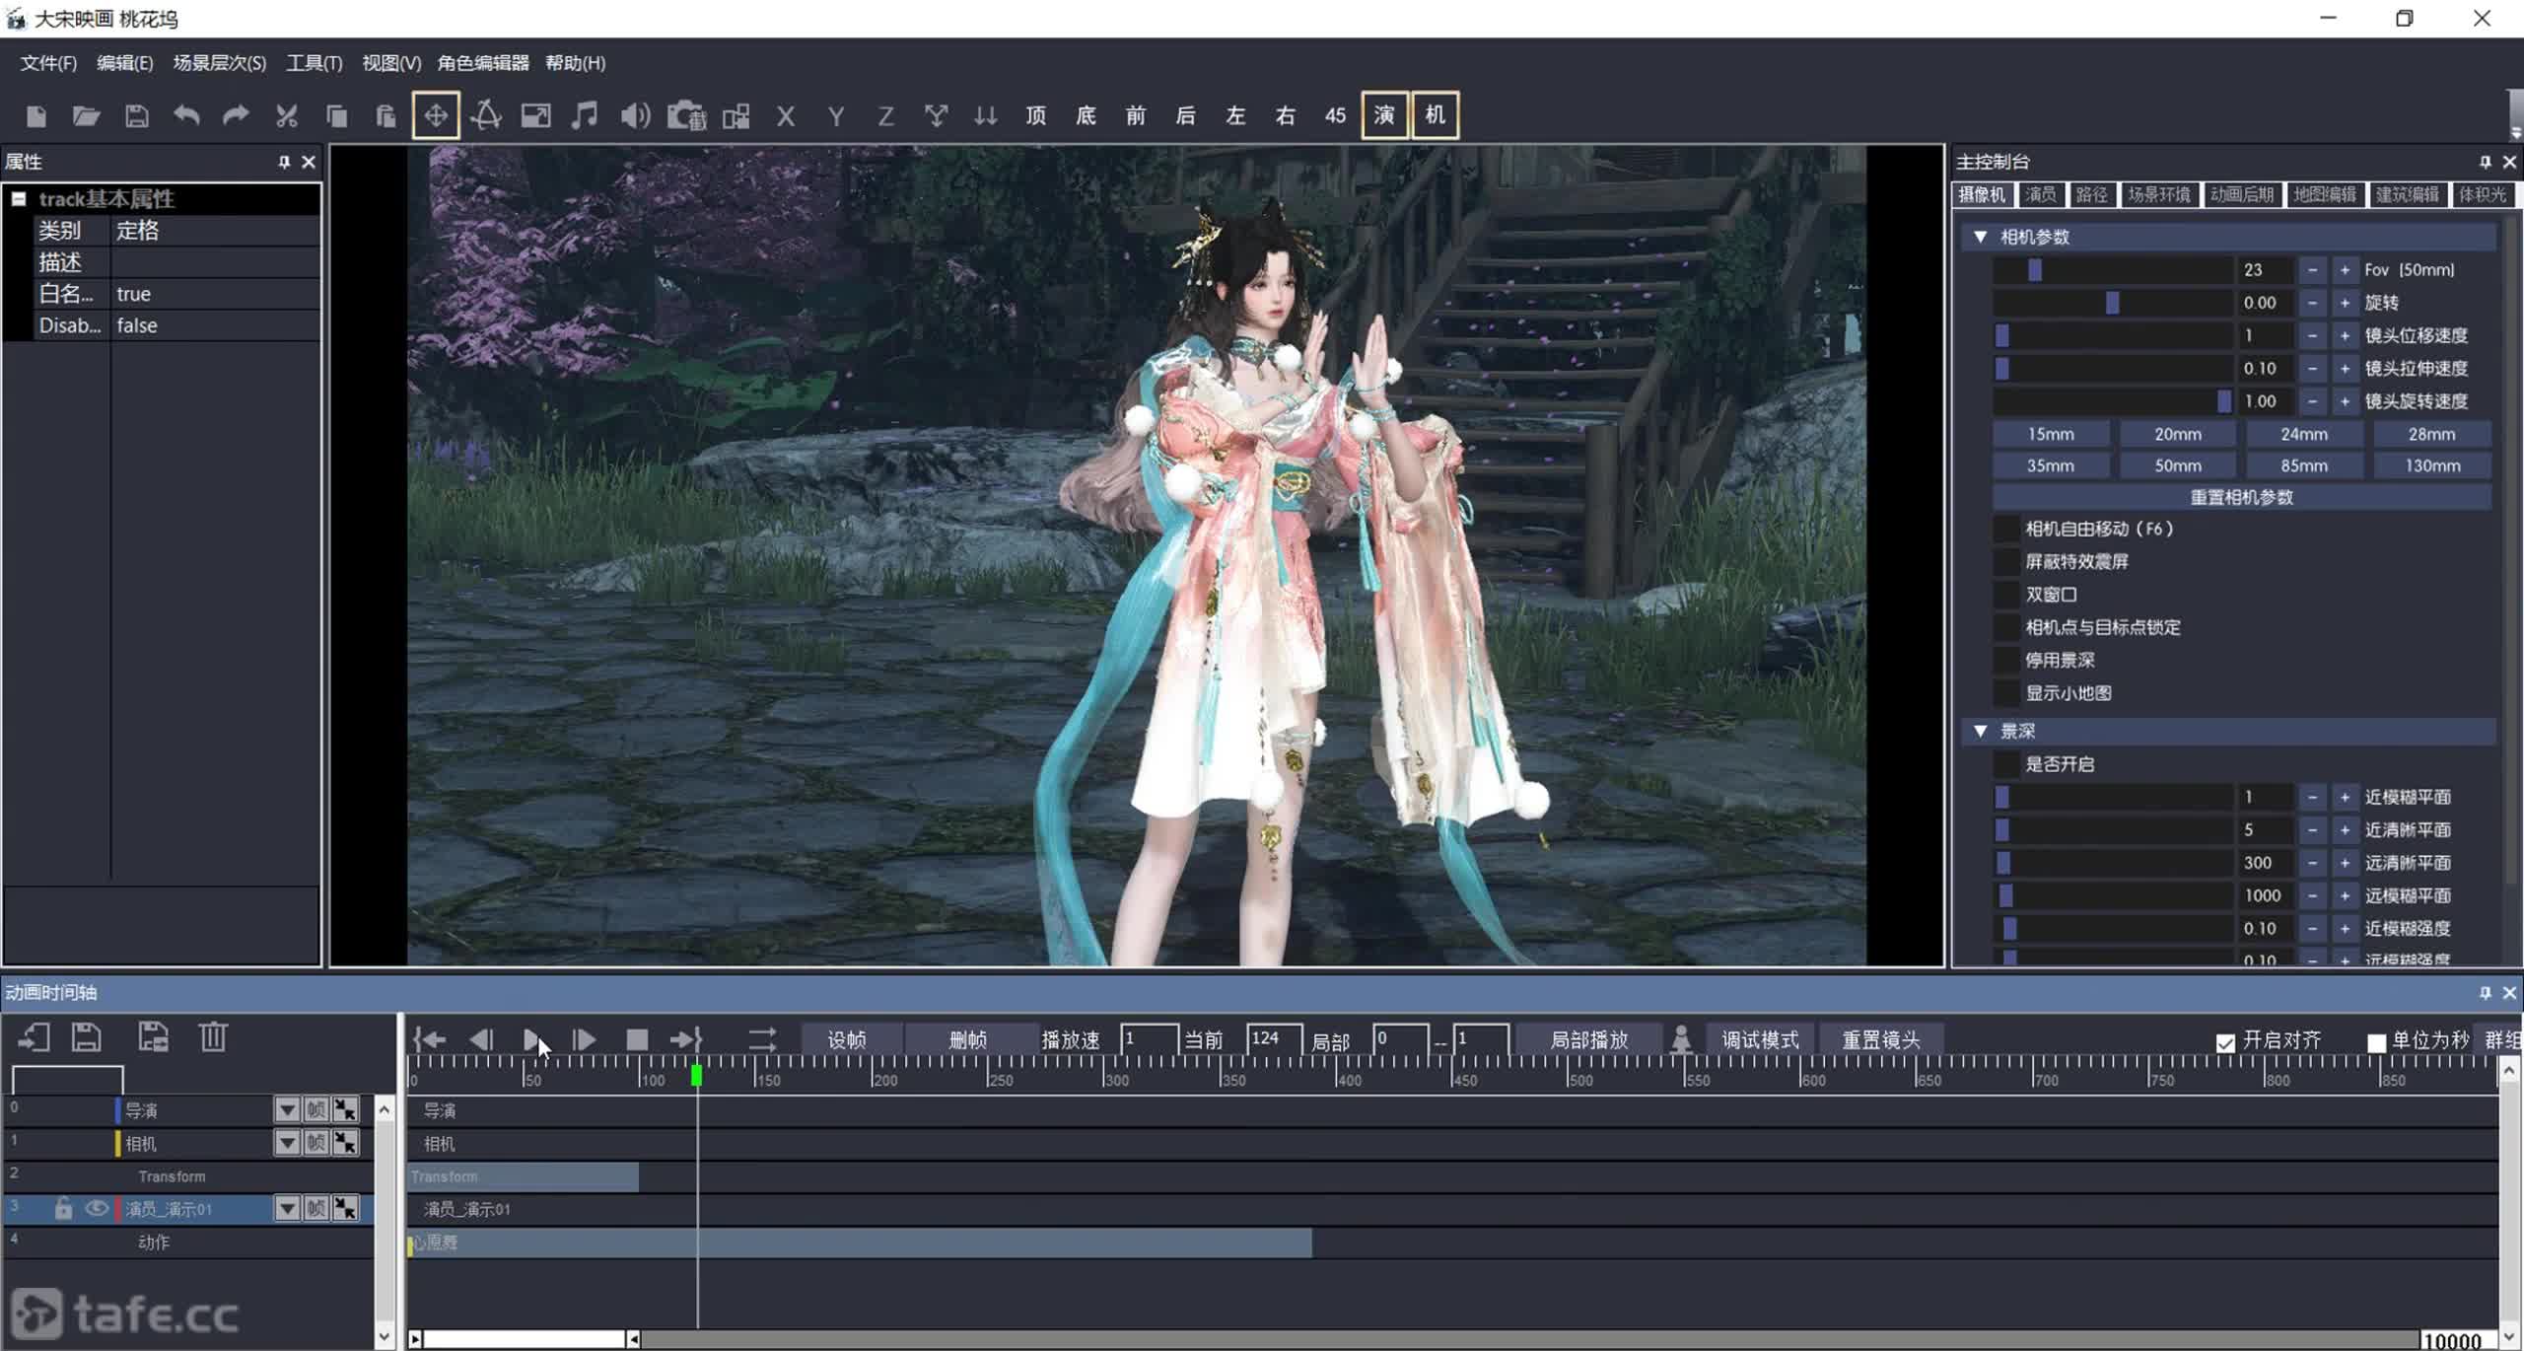Undo the last action via toolbar arrow
2524x1351 pixels.
pyautogui.click(x=186, y=116)
